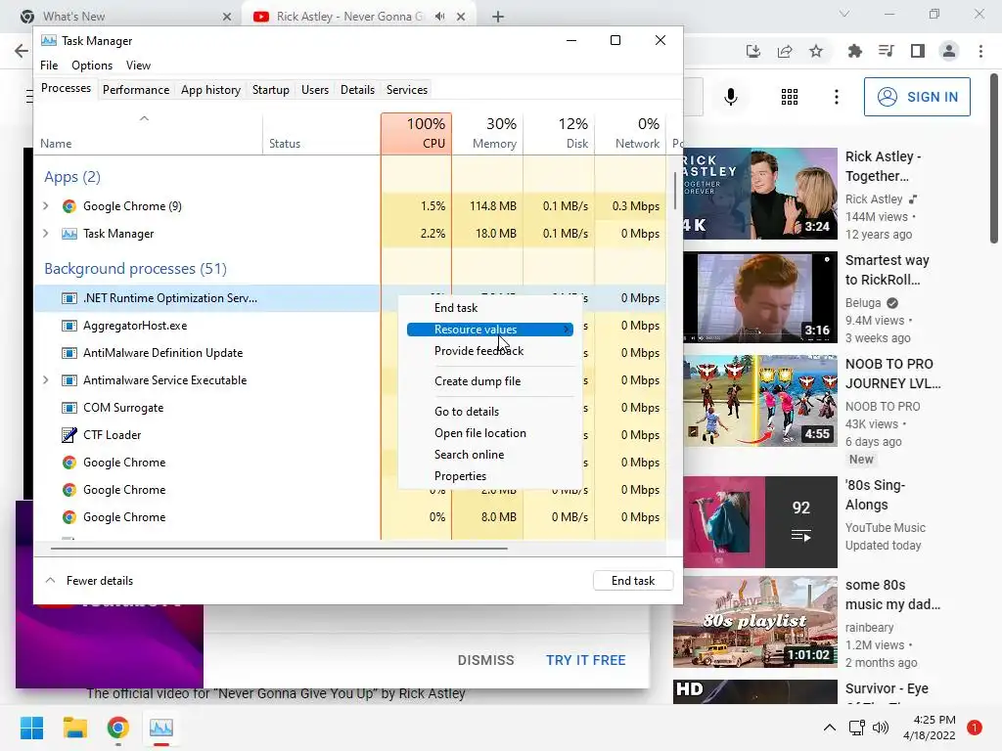Click the Chrome bookmark star icon
This screenshot has width=1002, height=751.
click(x=816, y=51)
